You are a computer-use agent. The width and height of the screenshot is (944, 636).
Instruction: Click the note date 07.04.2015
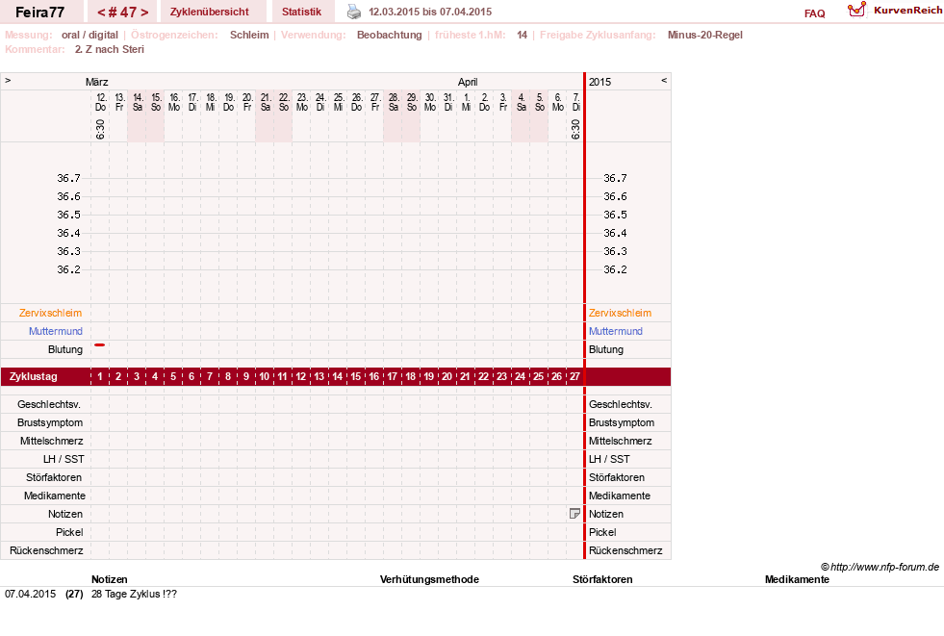click(x=30, y=594)
